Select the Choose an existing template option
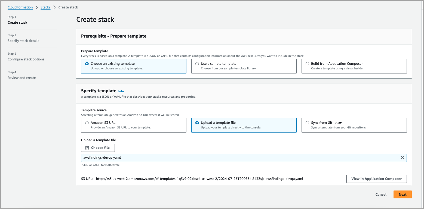Viewport: 424px width, 209px height. (x=87, y=64)
